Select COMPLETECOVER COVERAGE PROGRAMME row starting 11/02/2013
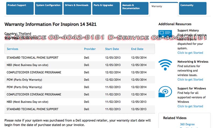The image size is (215, 128). pos(80,95)
